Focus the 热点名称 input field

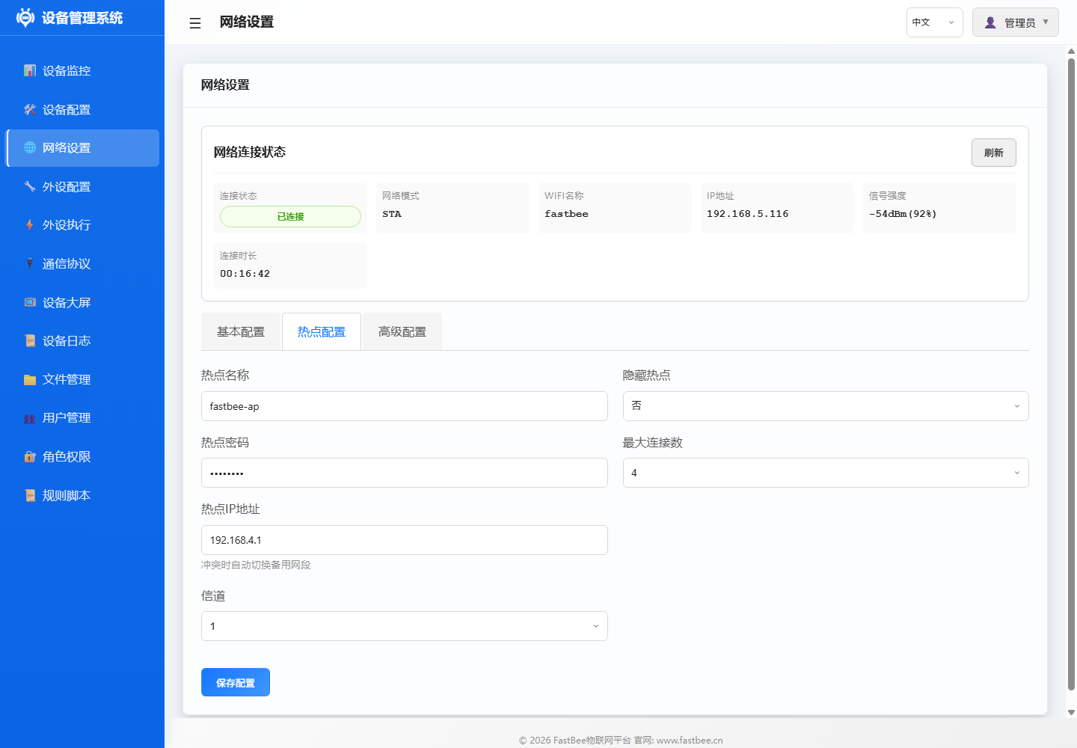pos(404,406)
